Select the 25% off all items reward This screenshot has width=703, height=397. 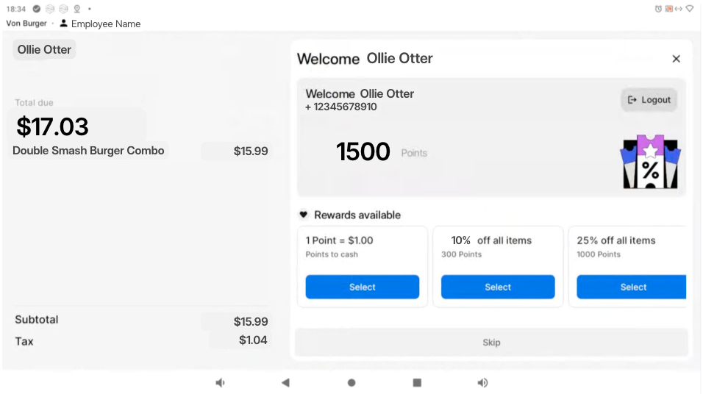point(631,287)
